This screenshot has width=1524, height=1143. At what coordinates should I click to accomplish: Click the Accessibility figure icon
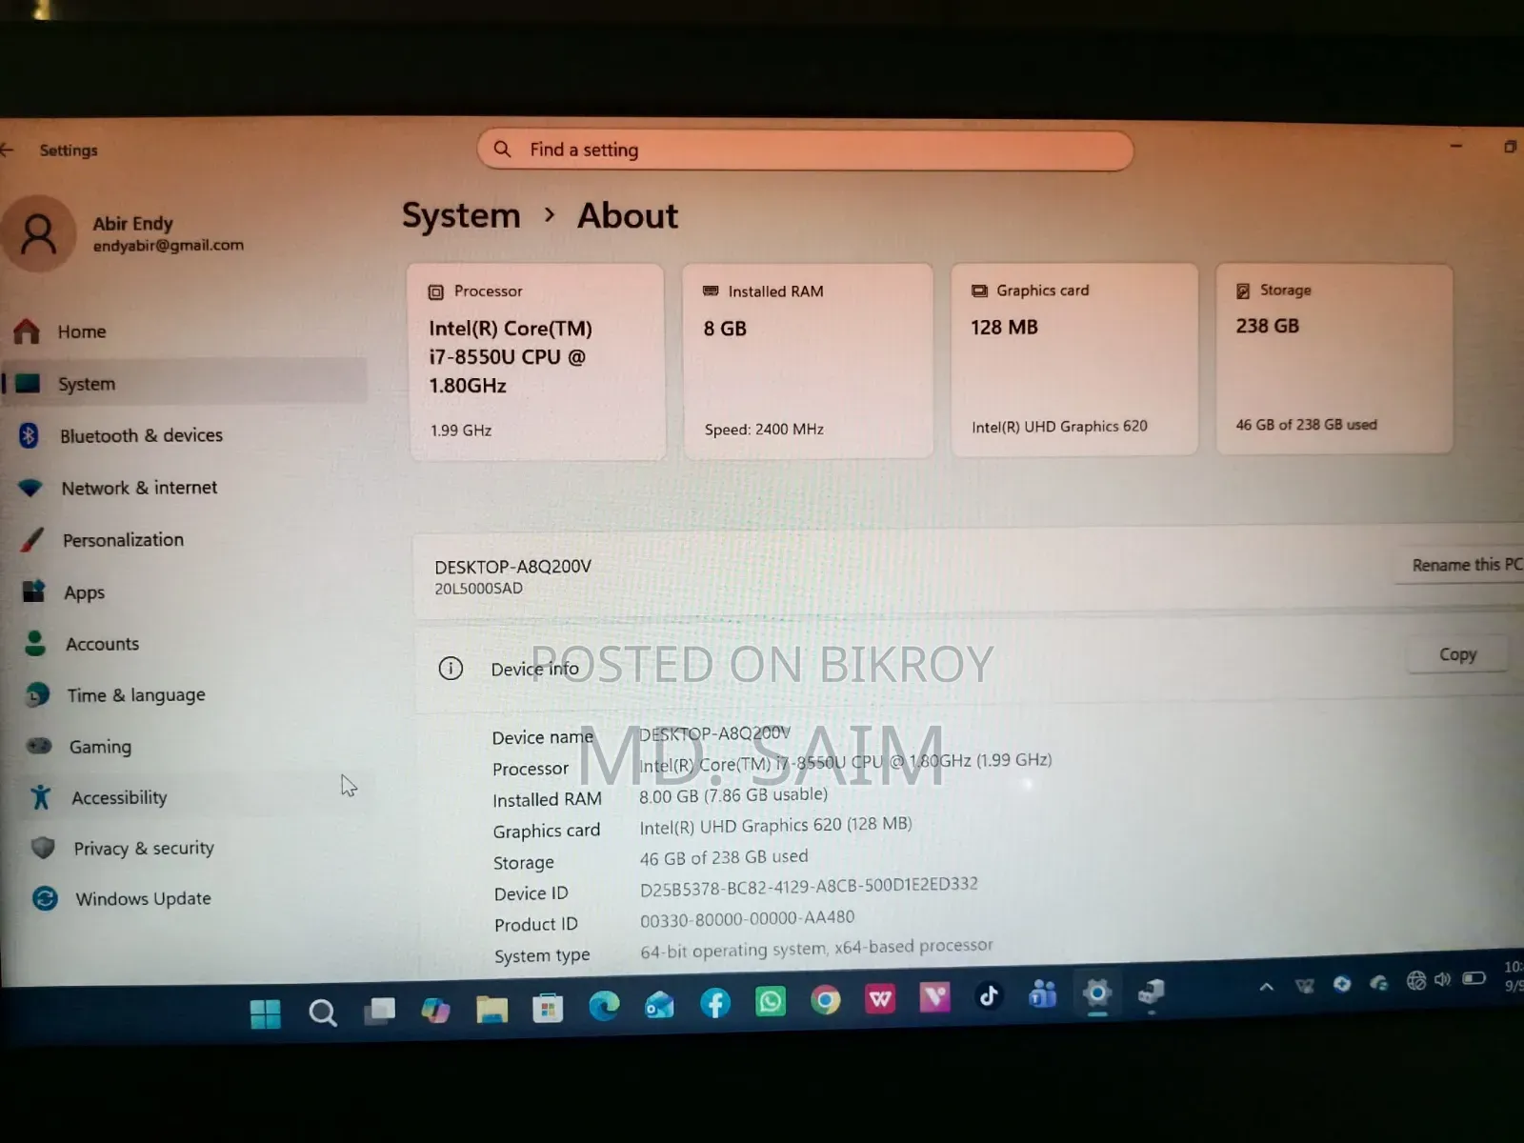tap(40, 797)
